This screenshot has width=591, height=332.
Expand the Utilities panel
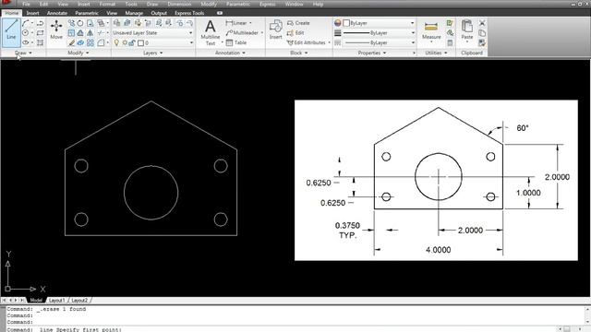(x=436, y=53)
